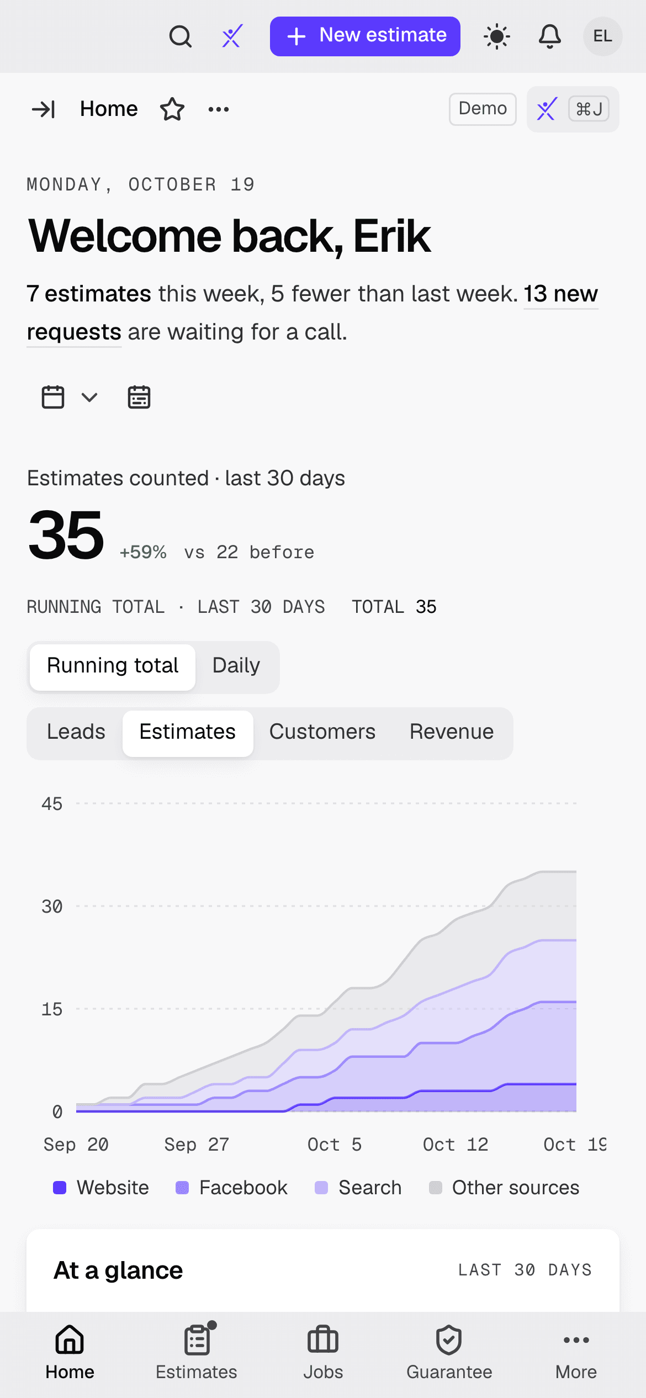This screenshot has width=646, height=1398.
Task: Click the New estimate button
Action: pos(365,36)
